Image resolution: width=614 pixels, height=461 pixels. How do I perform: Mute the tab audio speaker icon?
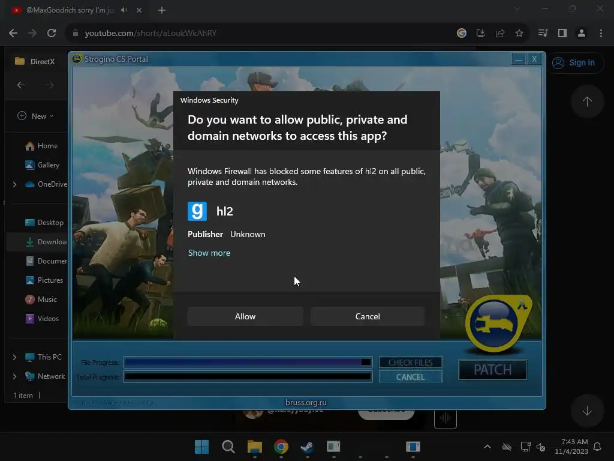coord(124,10)
